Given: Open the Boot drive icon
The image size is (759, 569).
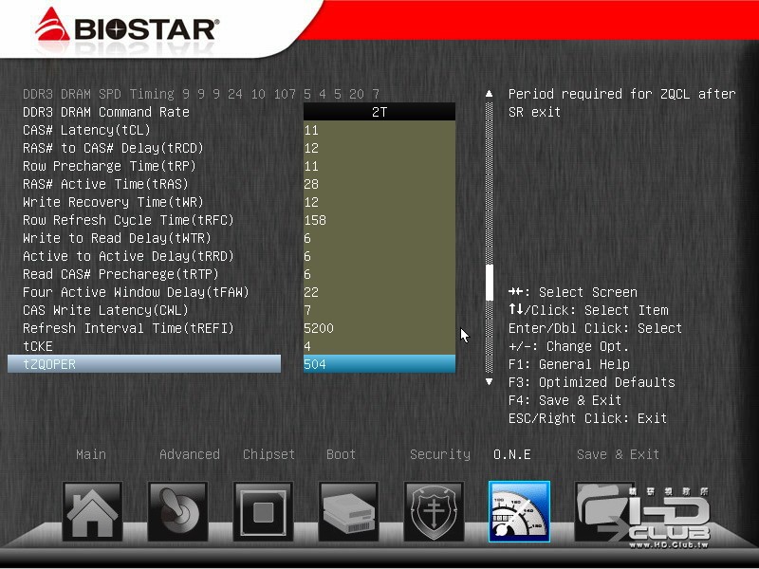Looking at the screenshot, I should (x=348, y=511).
